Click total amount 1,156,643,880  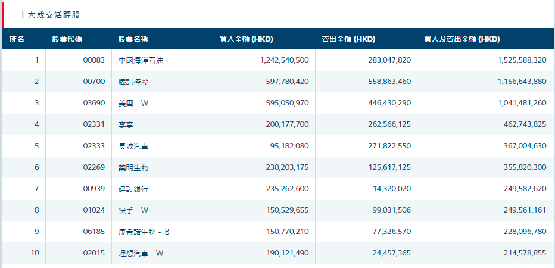pyautogui.click(x=522, y=82)
